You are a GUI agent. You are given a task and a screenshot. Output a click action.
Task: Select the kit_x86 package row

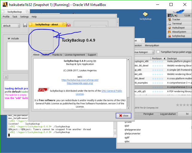[x=163, y=74]
